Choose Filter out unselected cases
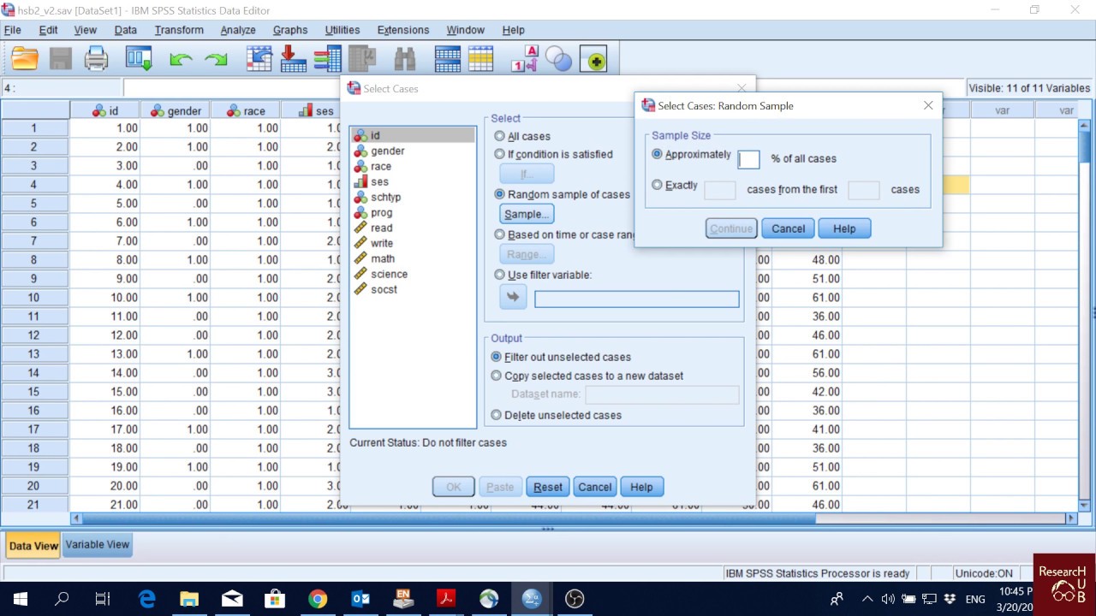 pyautogui.click(x=496, y=357)
